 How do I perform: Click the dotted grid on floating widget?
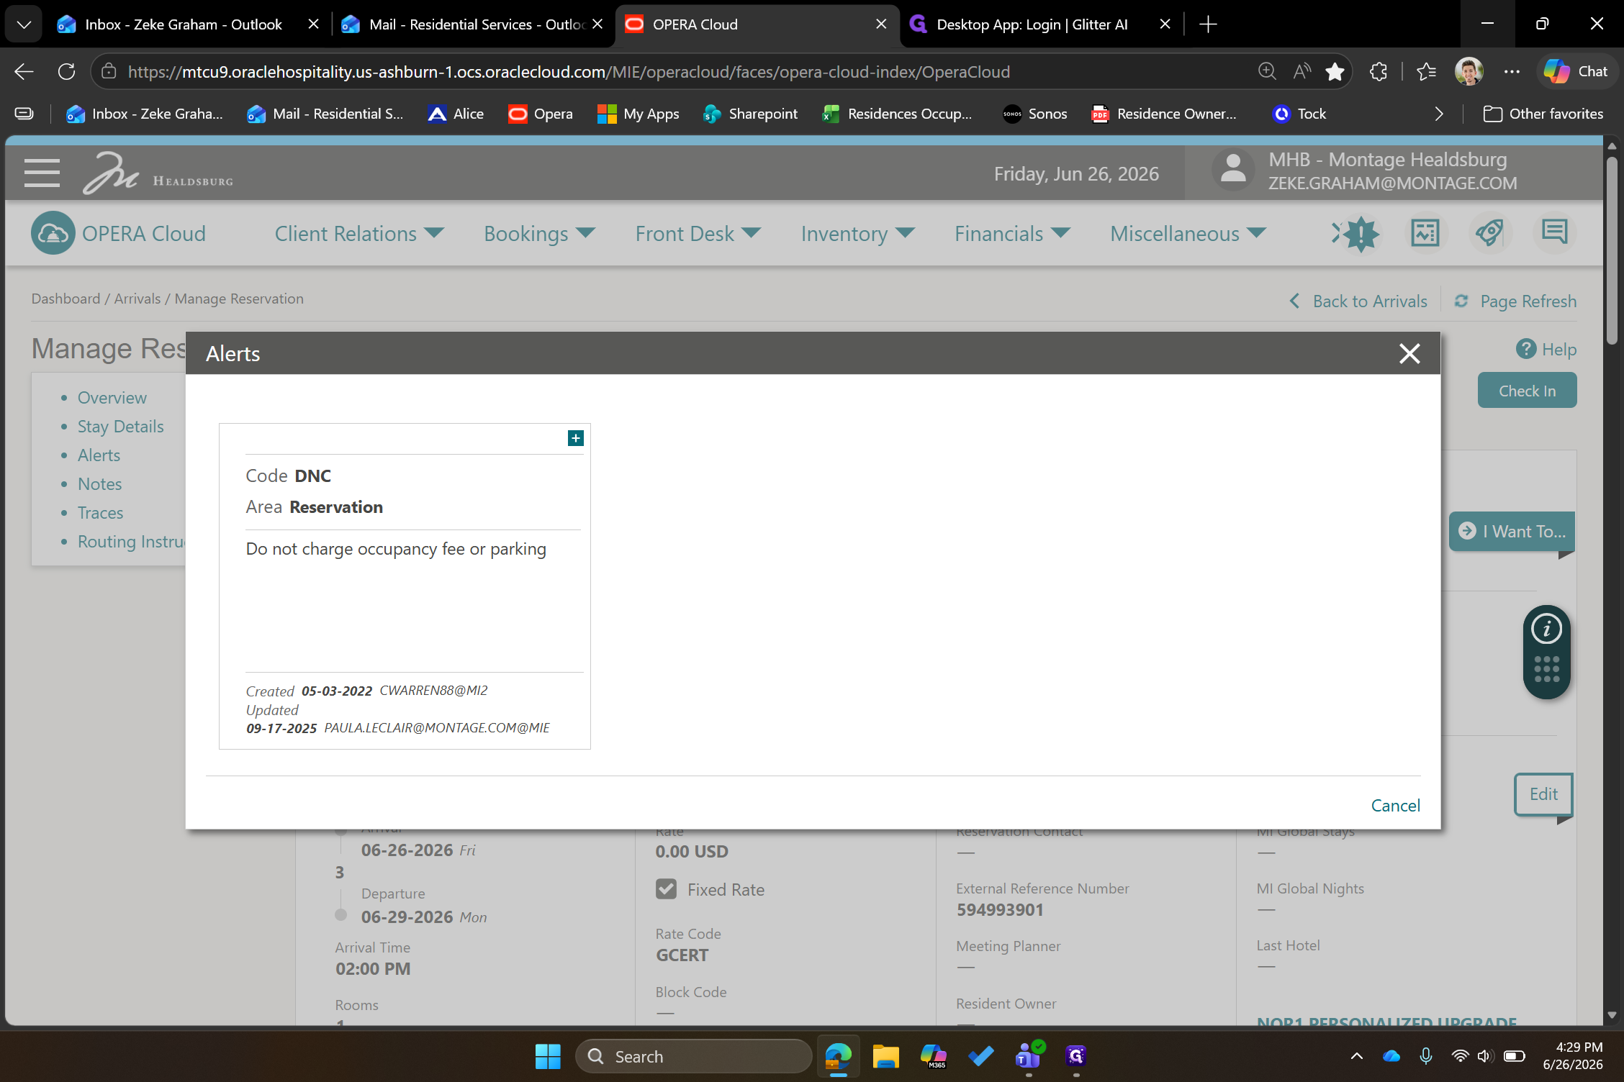click(x=1546, y=669)
